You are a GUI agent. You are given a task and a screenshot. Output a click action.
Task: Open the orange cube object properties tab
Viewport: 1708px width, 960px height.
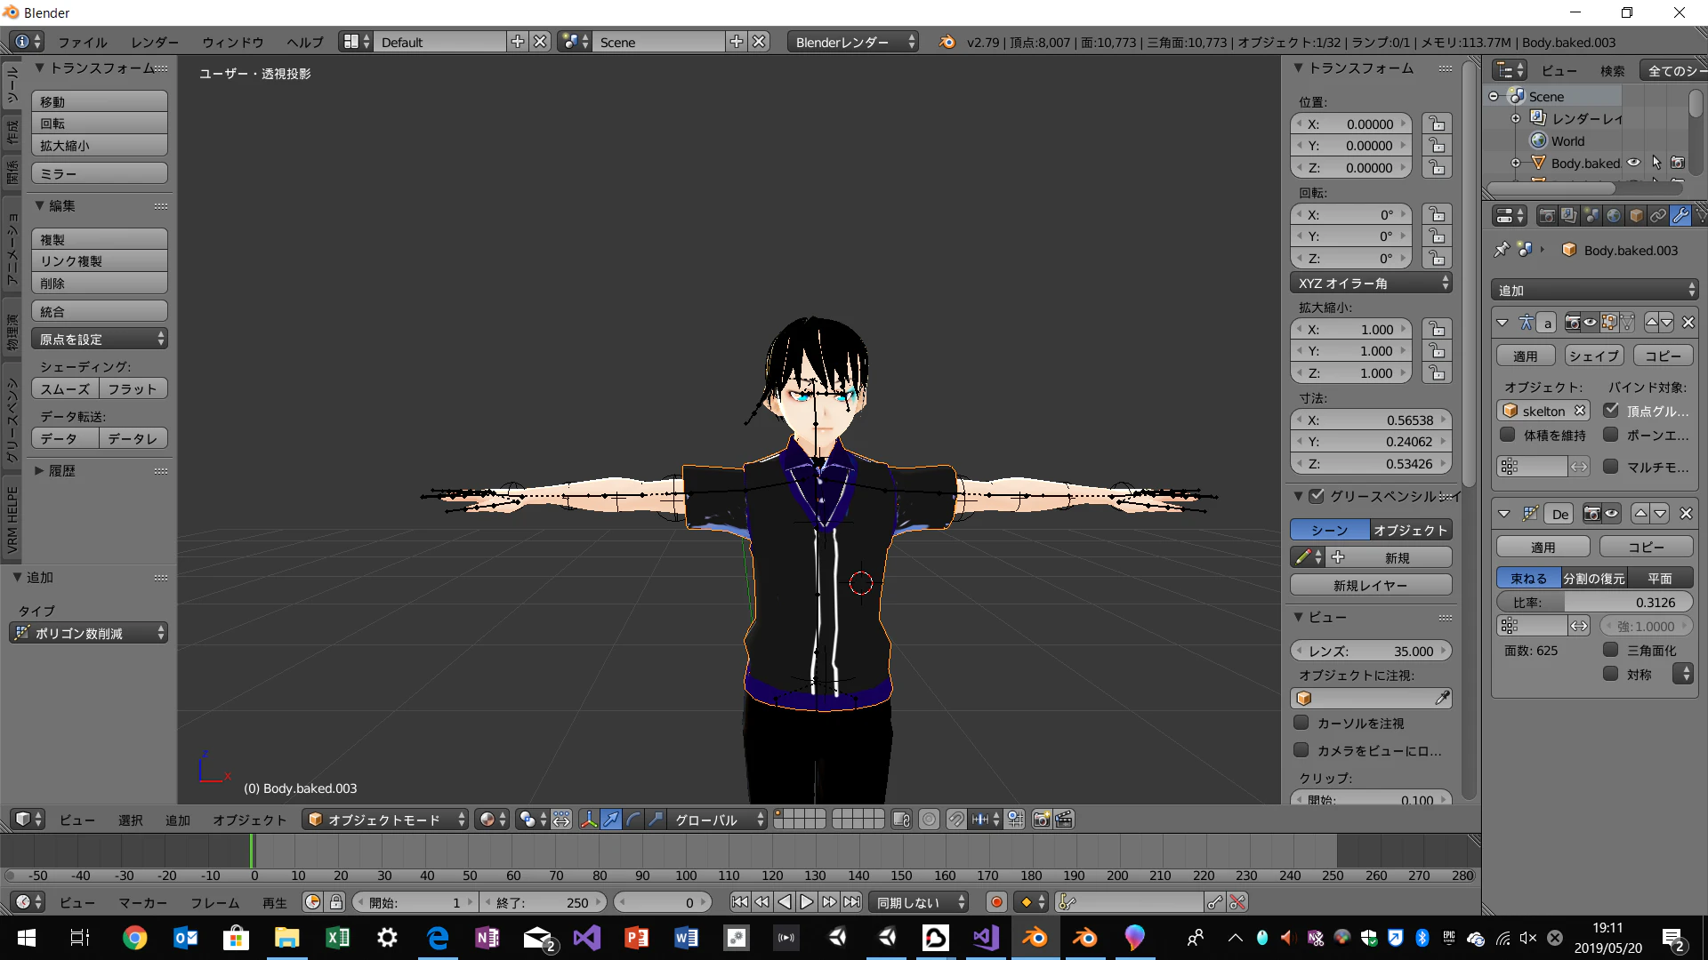1636,216
